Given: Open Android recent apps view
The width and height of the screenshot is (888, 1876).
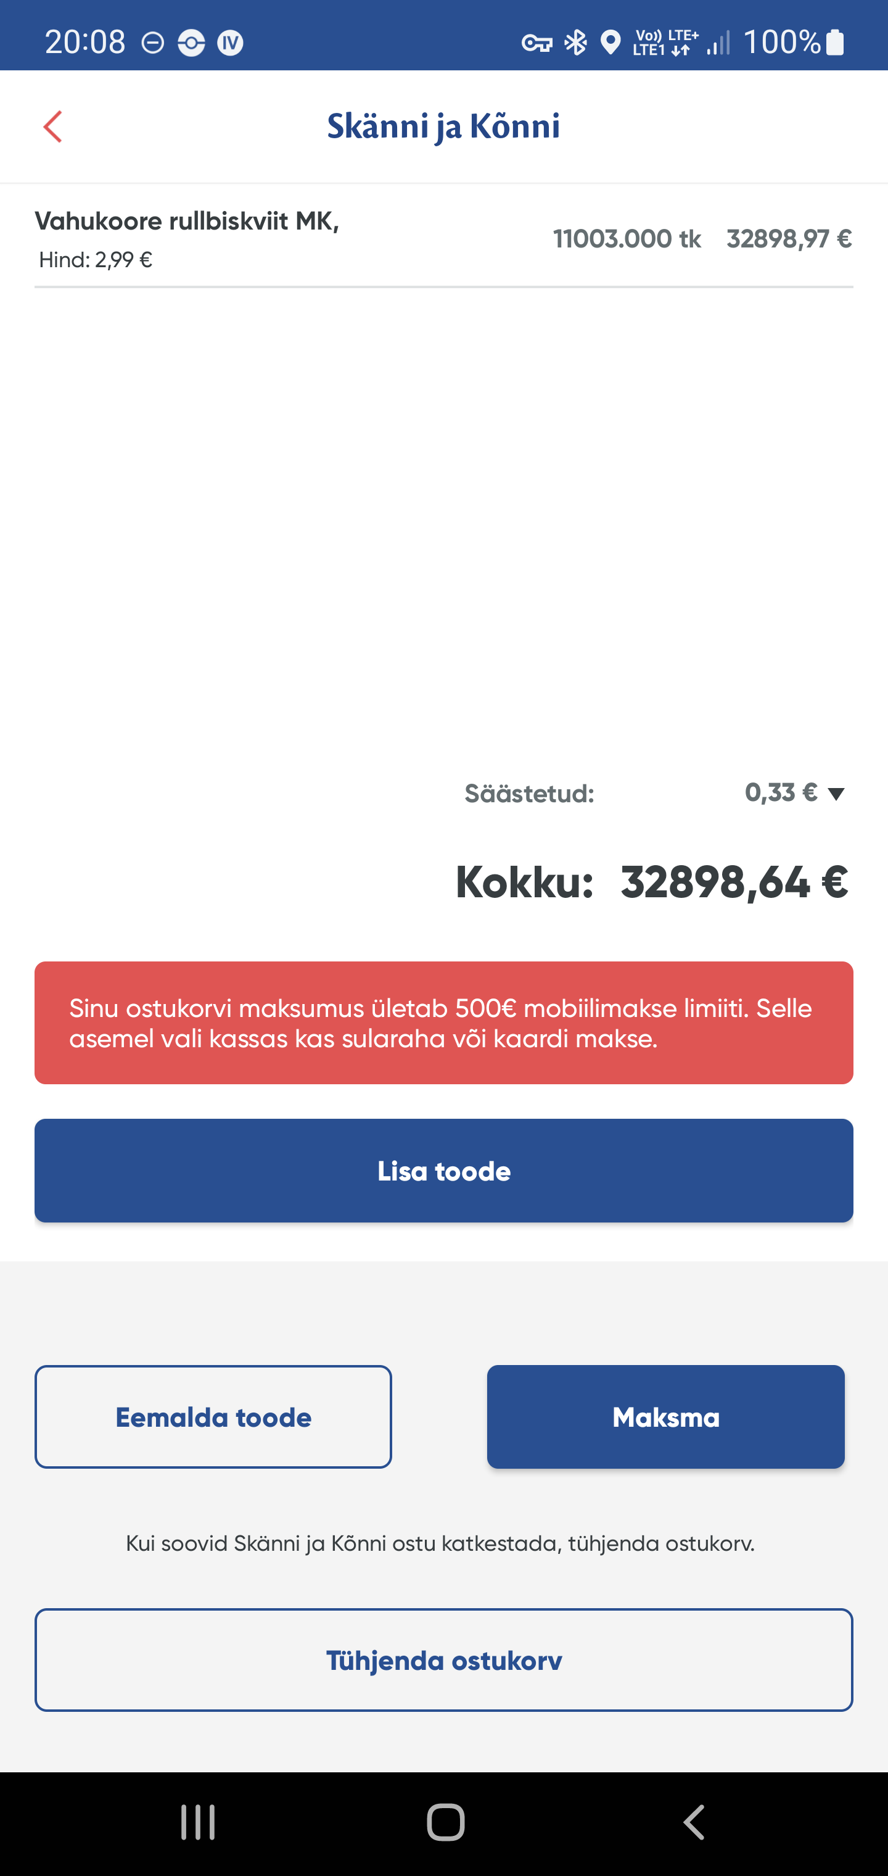Looking at the screenshot, I should point(198,1823).
